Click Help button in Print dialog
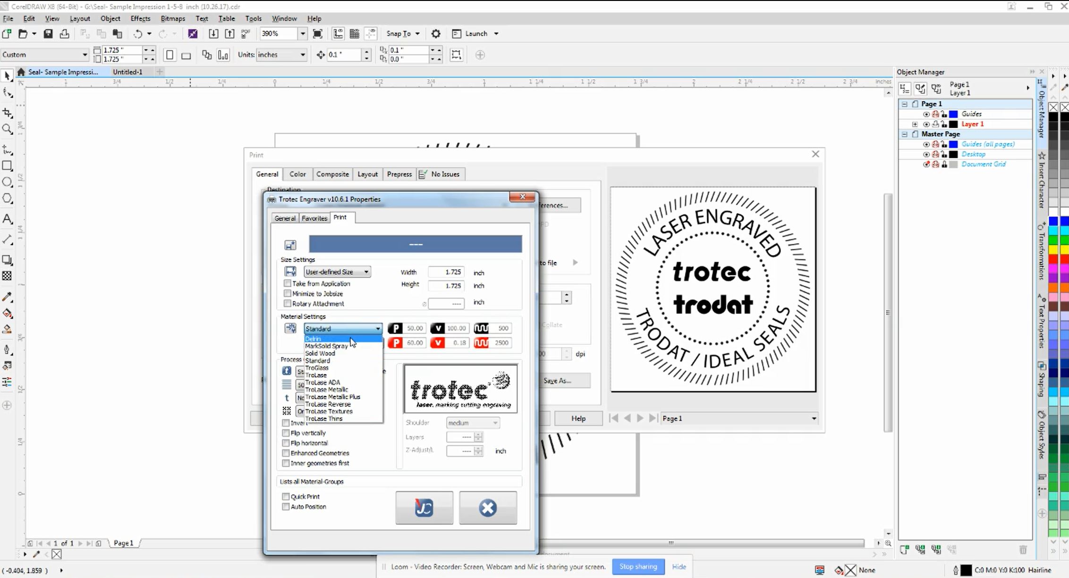 578,418
